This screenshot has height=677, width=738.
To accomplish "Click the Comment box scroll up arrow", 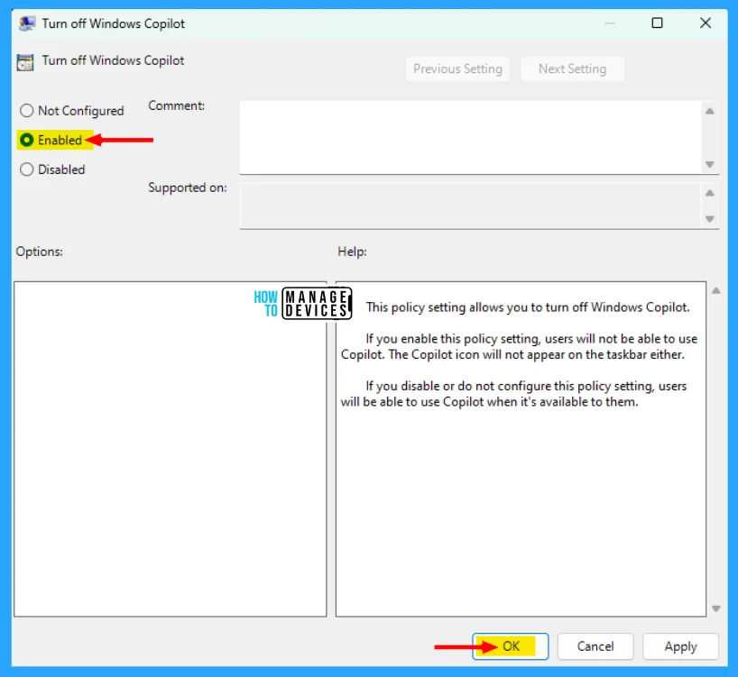I will pyautogui.click(x=710, y=111).
